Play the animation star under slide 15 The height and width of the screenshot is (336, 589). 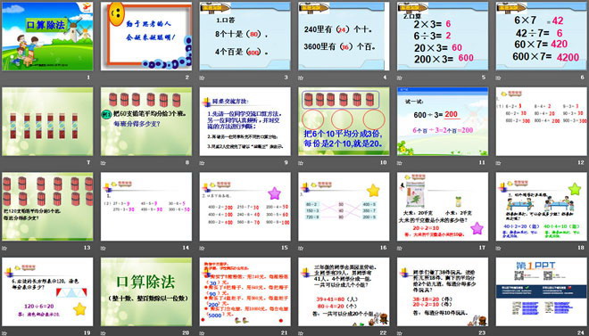(x=202, y=249)
